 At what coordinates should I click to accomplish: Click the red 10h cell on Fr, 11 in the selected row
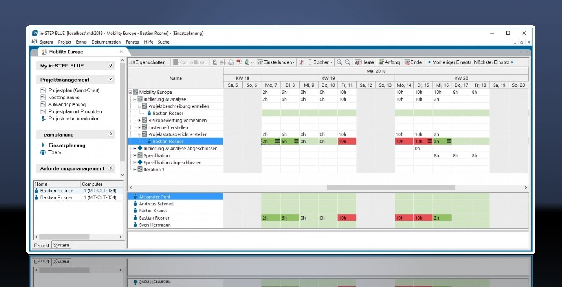pos(347,142)
